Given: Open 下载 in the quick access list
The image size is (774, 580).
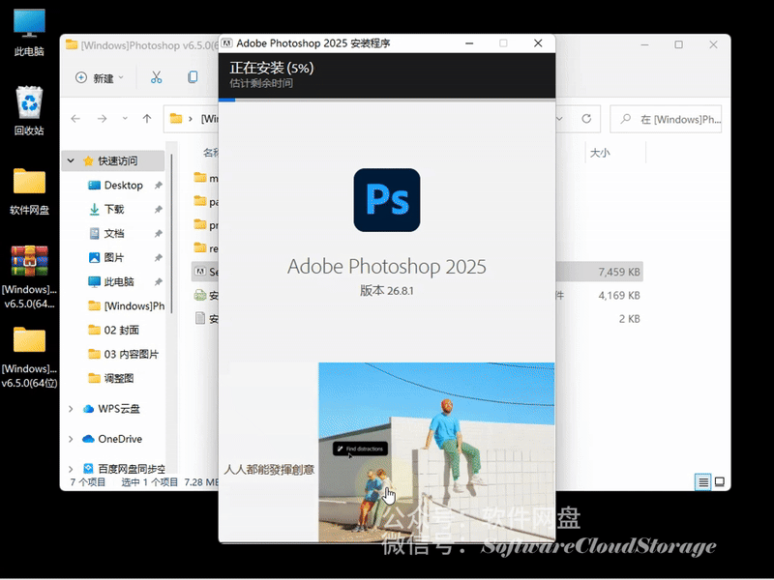Looking at the screenshot, I should [114, 210].
